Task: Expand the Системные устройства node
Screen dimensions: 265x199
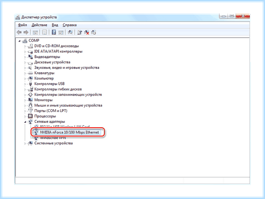Action: pyautogui.click(x=25, y=143)
